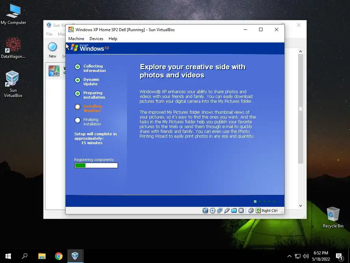350x263 pixels.
Task: Expand the hidden tray icons chevron
Action: pos(289,256)
